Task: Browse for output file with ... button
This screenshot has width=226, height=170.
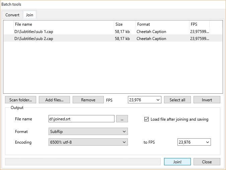Action: (x=122, y=119)
